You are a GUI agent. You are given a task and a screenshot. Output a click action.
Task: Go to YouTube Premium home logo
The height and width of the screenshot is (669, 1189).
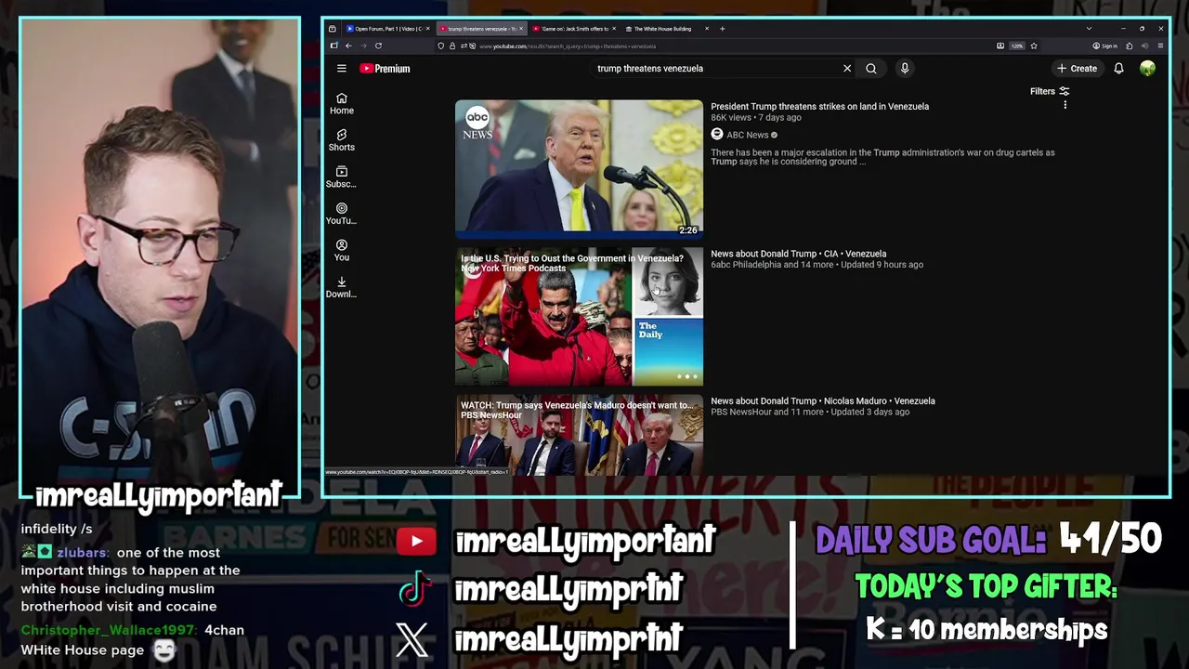pos(385,69)
